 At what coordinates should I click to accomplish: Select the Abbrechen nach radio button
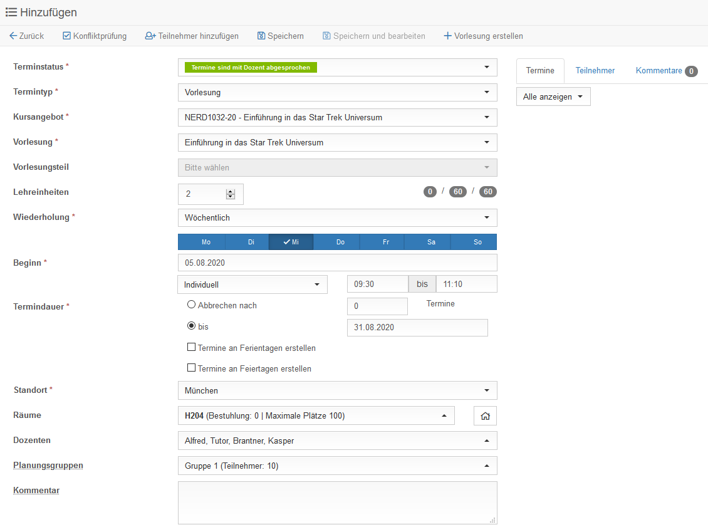pos(192,305)
